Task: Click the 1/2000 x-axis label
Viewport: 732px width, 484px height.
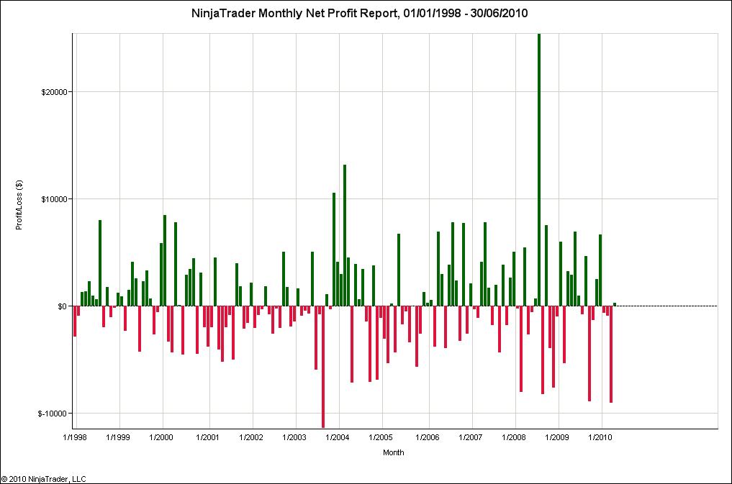Action: [161, 437]
